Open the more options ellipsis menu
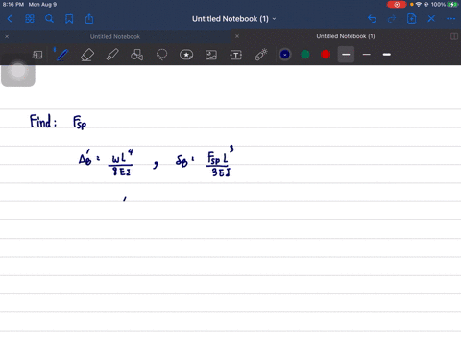Image resolution: width=461 pixels, height=345 pixels. pyautogui.click(x=450, y=19)
